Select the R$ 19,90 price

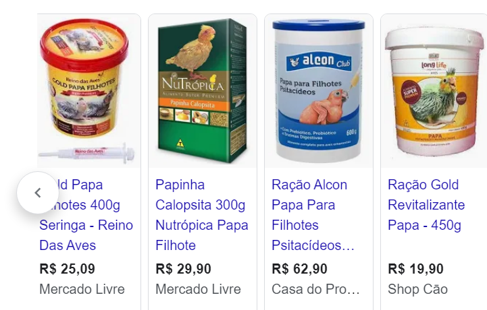415,269
